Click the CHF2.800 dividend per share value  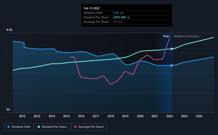point(119,17)
